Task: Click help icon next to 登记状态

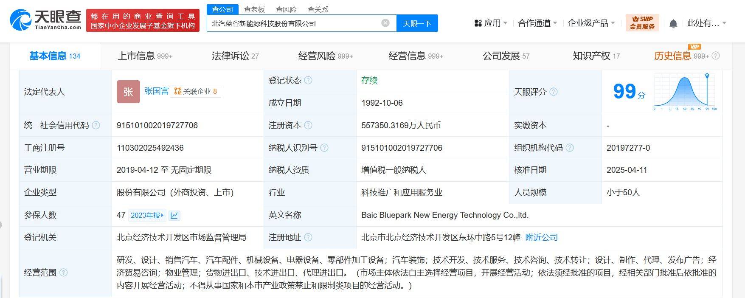Action: (308, 80)
